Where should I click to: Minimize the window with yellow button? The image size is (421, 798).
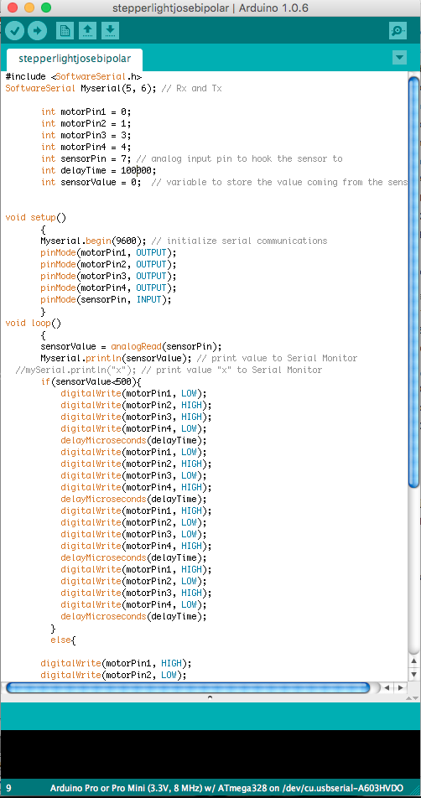29,8
